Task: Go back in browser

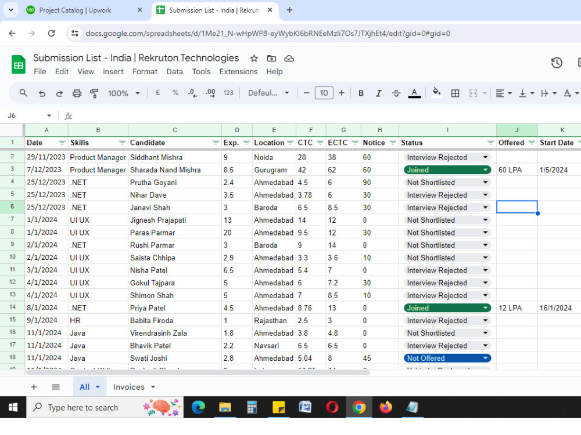Action: coord(12,33)
